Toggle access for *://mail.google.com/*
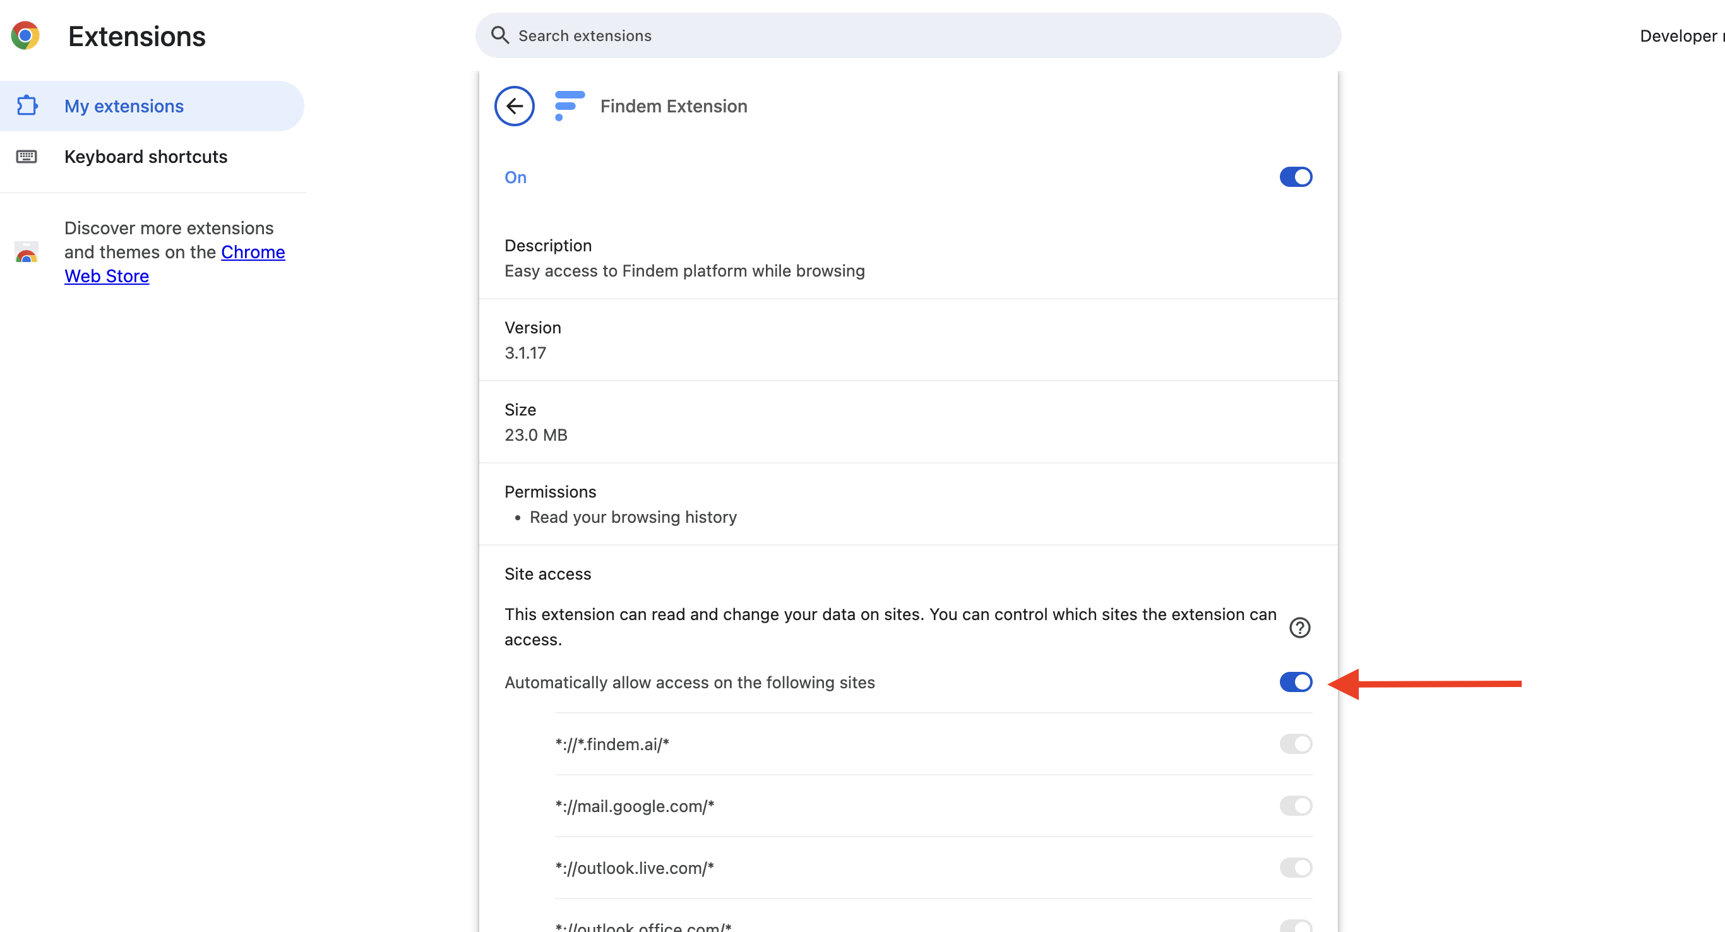The height and width of the screenshot is (932, 1725). (x=1296, y=806)
